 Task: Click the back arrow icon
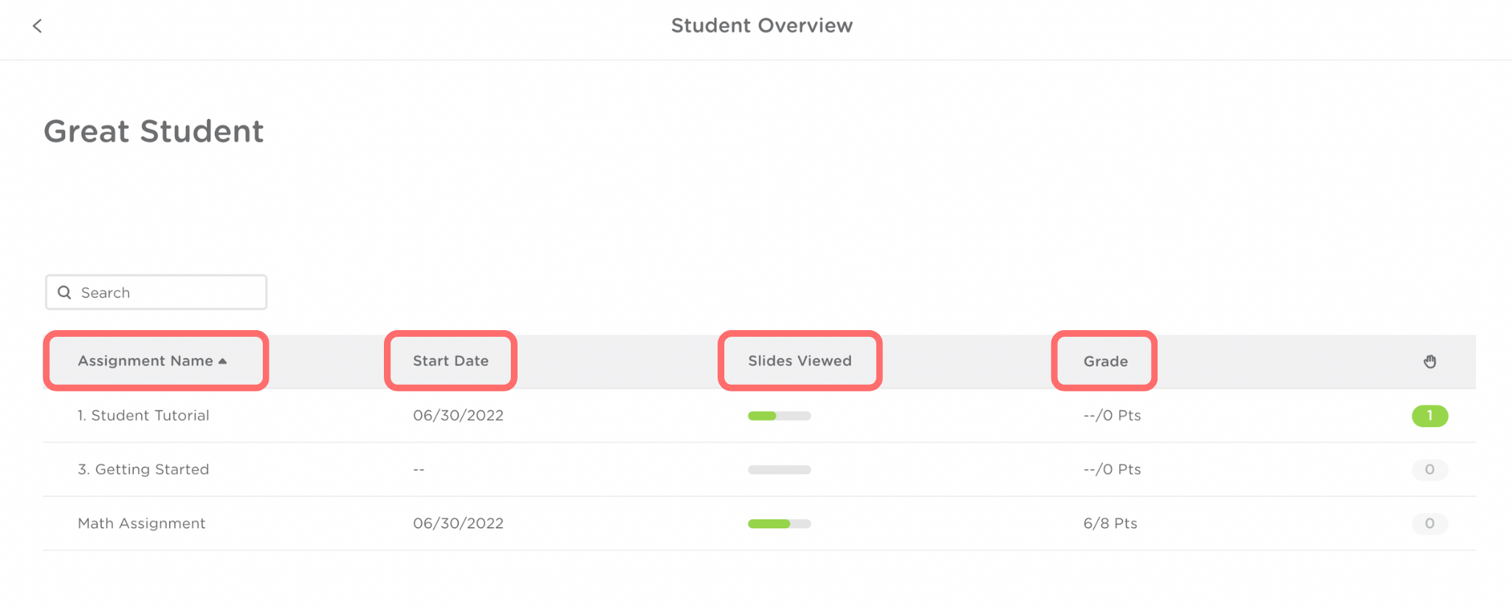[37, 26]
